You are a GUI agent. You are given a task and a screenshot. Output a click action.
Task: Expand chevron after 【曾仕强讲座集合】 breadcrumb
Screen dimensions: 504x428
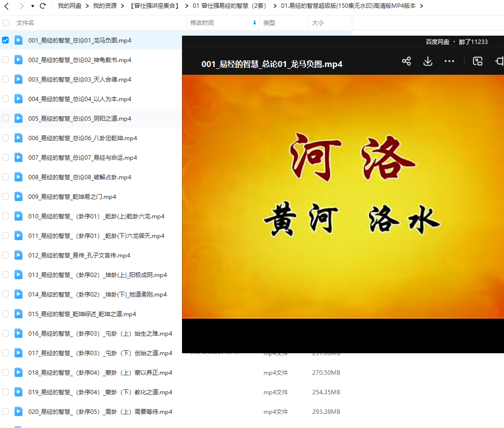[x=187, y=6]
